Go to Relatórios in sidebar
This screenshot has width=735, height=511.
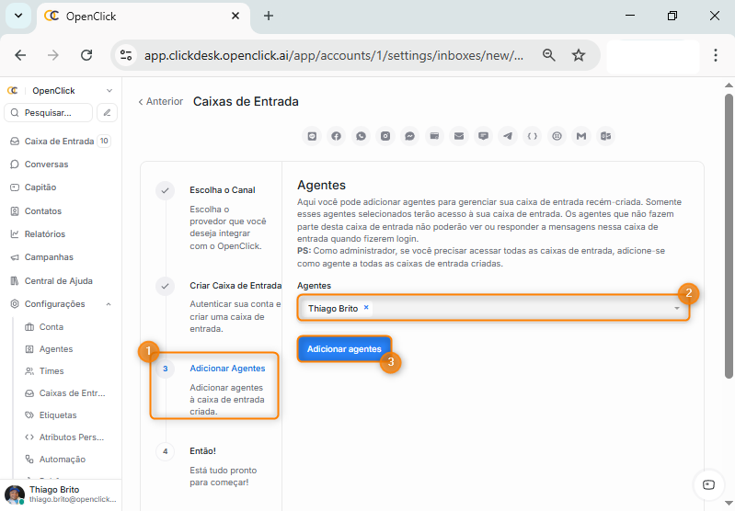pyautogui.click(x=44, y=234)
